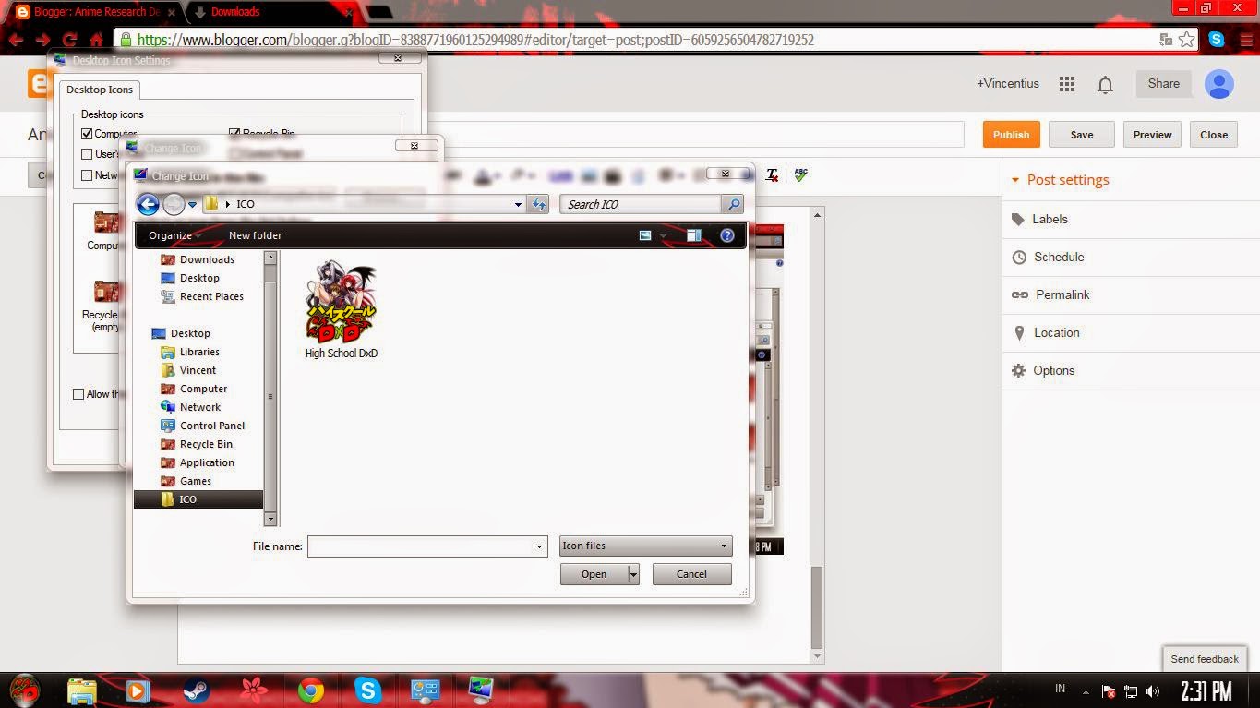Screen dimensions: 1260x708
Task: Go back in the file dialog
Action: click(x=148, y=204)
